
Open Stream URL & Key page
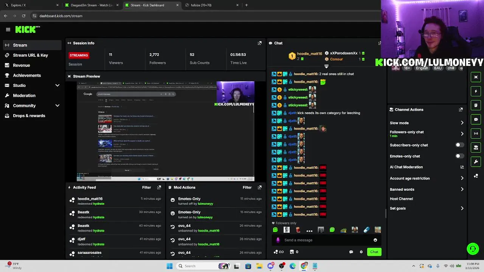pos(31,55)
